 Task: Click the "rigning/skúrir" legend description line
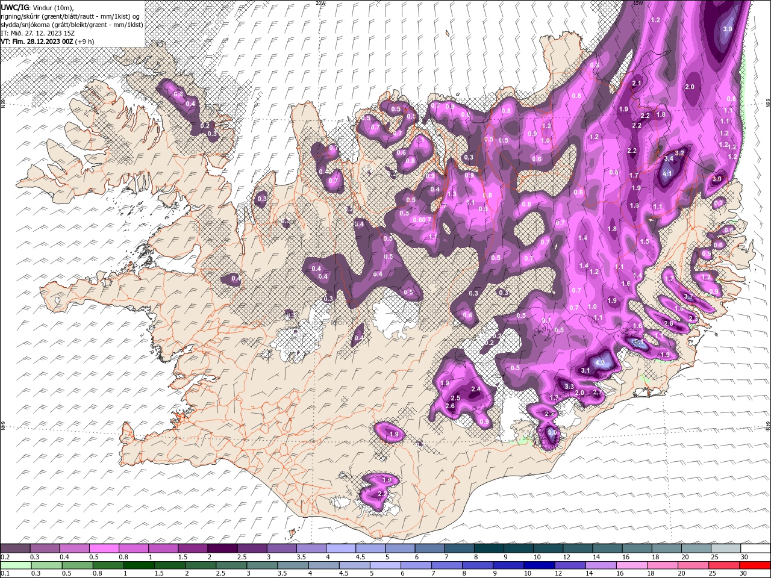point(70,16)
